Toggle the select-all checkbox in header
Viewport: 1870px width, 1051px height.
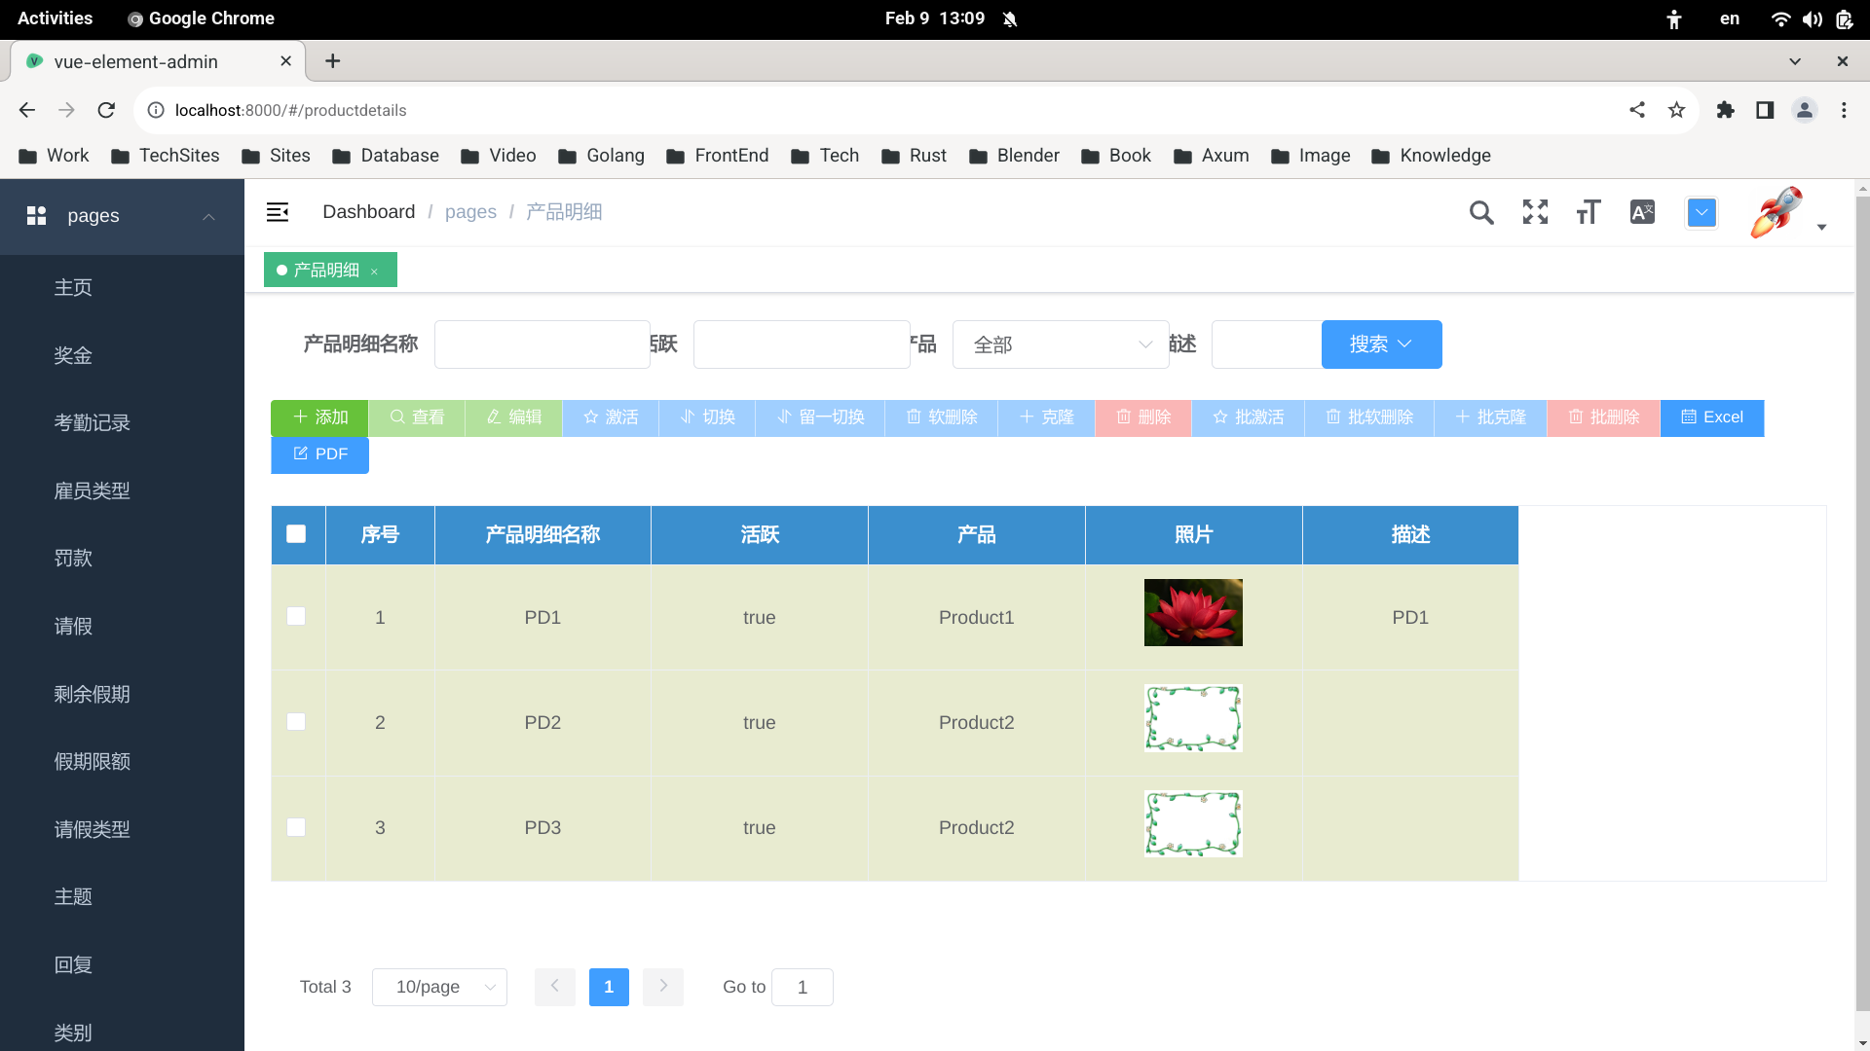point(297,535)
